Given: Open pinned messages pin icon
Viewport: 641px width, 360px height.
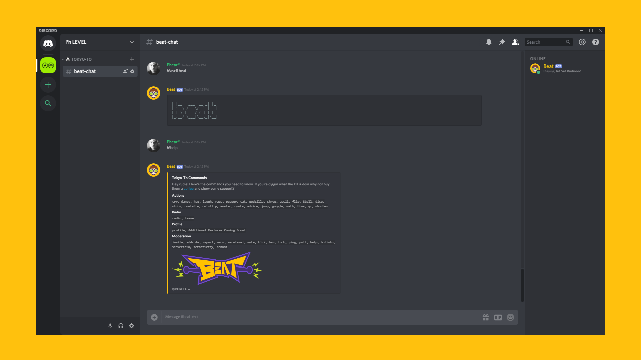Looking at the screenshot, I should (502, 42).
